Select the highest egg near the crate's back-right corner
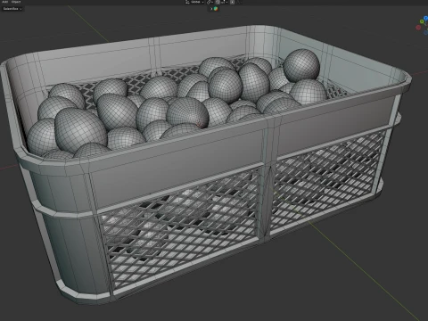 (301, 65)
